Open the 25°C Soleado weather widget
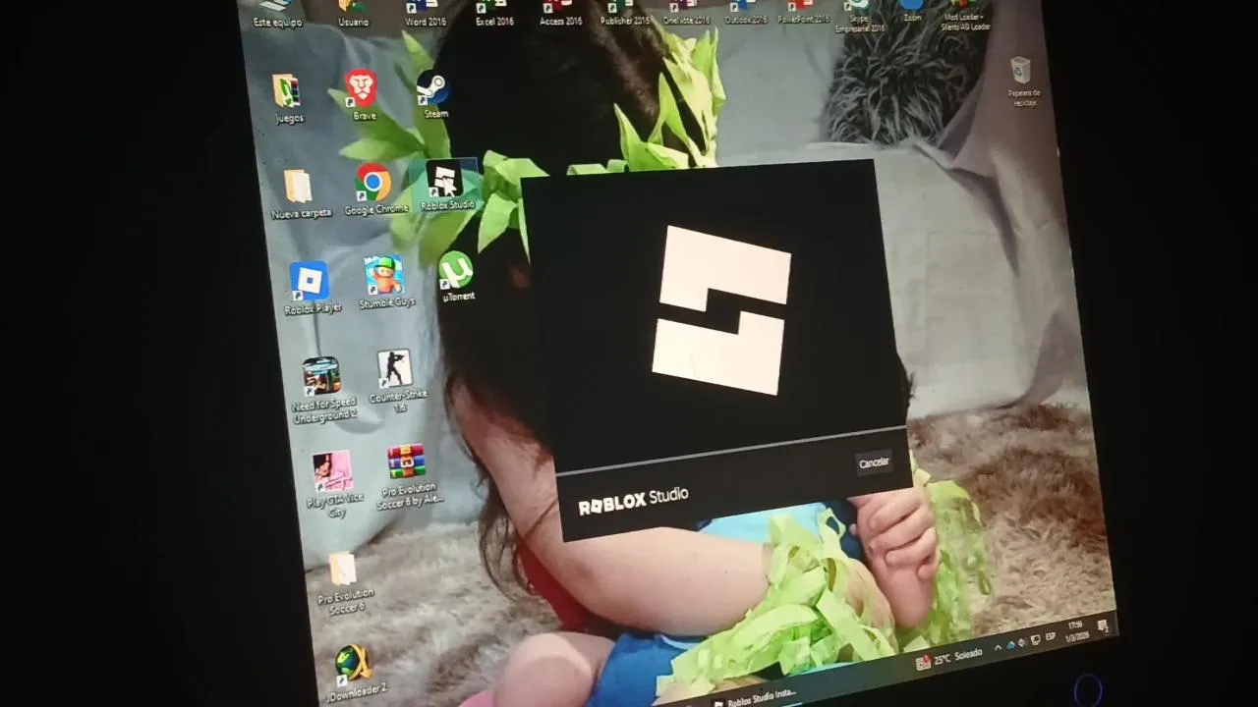This screenshot has width=1258, height=707. pyautogui.click(x=948, y=658)
